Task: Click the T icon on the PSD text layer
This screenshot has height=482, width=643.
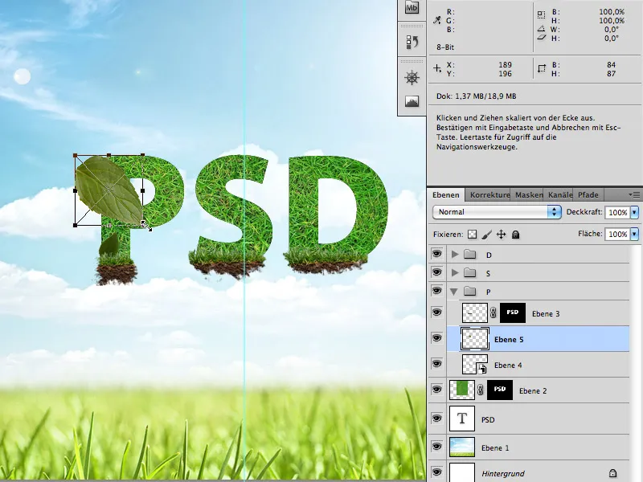Action: click(462, 417)
